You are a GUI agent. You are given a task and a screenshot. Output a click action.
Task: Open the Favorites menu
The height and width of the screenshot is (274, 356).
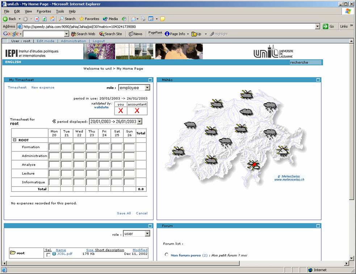coord(44,11)
